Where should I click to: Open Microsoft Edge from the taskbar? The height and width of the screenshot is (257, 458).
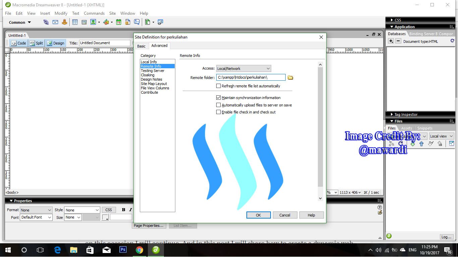(x=57, y=250)
